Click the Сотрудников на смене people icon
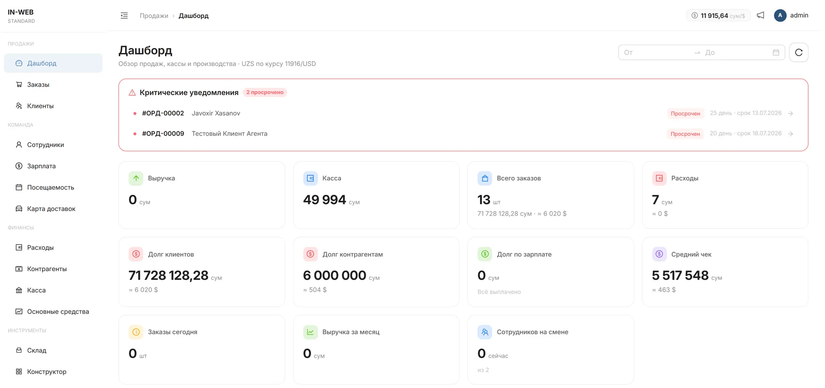Viewport: 825px width, 388px height. click(x=485, y=332)
